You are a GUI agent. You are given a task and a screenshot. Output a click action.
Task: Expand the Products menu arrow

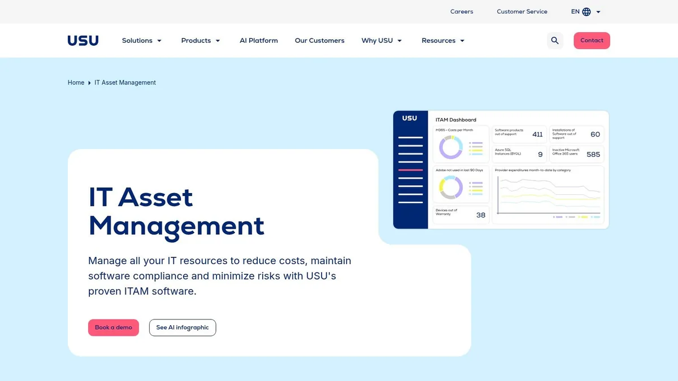(218, 41)
